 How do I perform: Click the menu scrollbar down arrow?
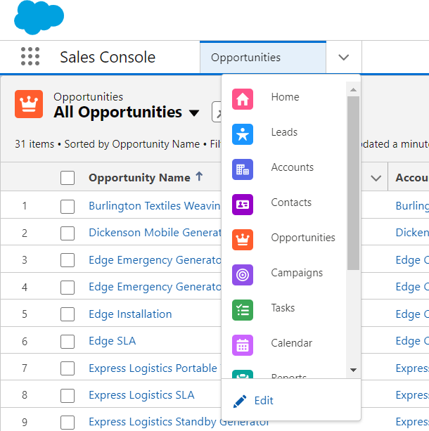click(353, 370)
